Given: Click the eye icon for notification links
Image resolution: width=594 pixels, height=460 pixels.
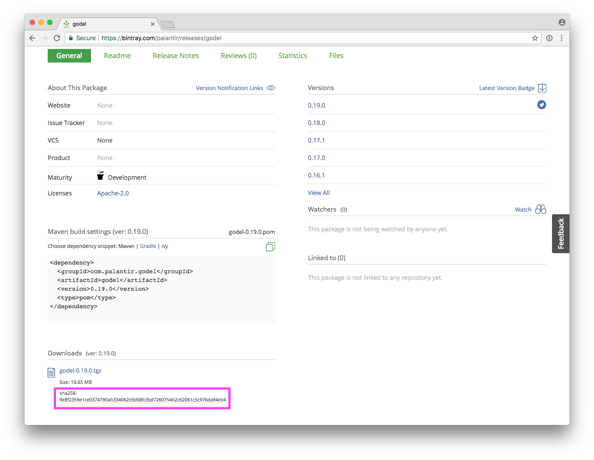Looking at the screenshot, I should (x=271, y=88).
